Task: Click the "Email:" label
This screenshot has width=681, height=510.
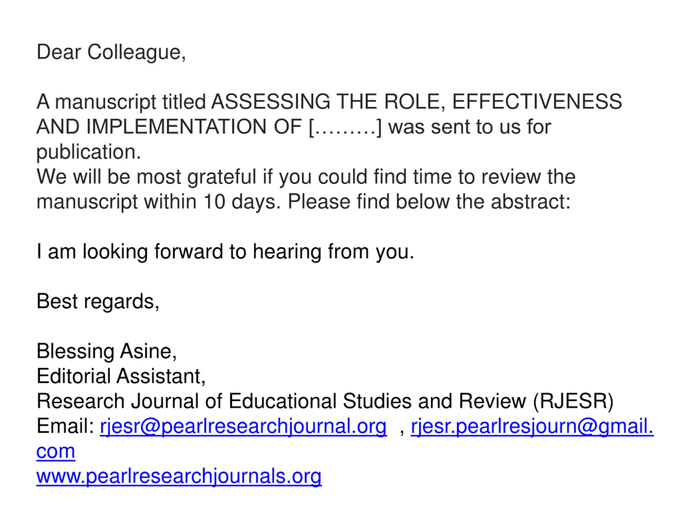Action: click(x=65, y=426)
